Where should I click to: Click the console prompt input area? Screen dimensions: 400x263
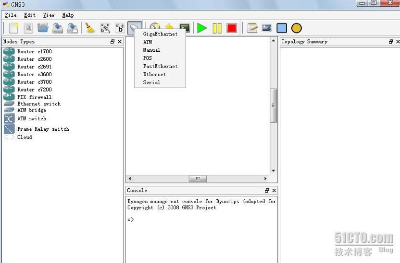click(201, 219)
